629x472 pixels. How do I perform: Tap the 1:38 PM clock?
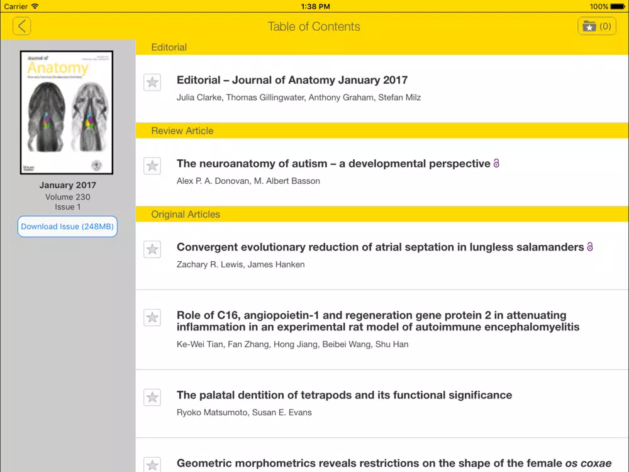point(315,6)
